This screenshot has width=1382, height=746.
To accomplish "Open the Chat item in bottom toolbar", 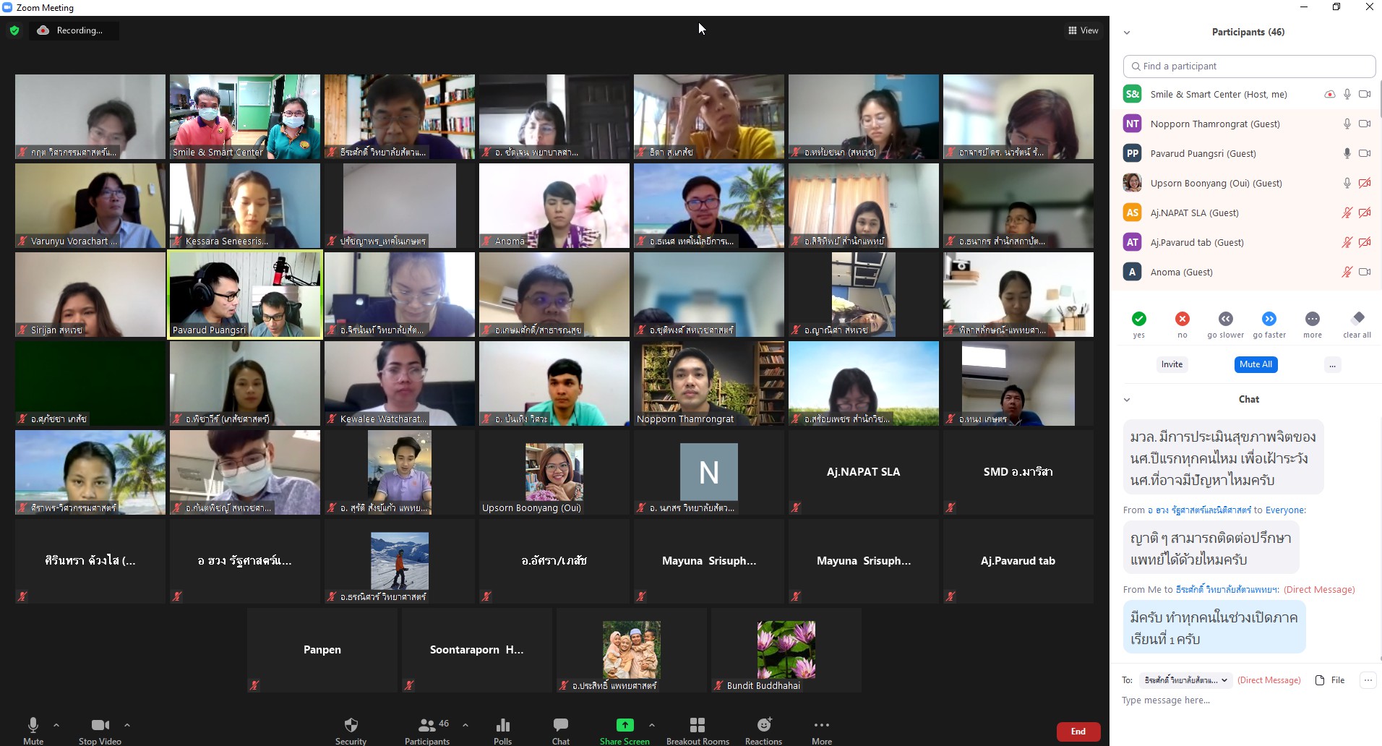I will pos(560,725).
